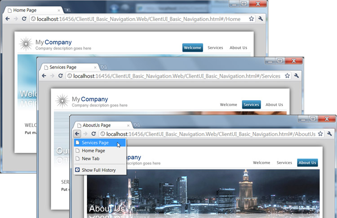
Task: Click forward arrow in AboutUs Page window
Action: (85, 134)
